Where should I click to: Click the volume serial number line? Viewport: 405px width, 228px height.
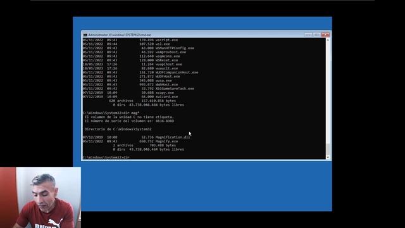coord(129,121)
